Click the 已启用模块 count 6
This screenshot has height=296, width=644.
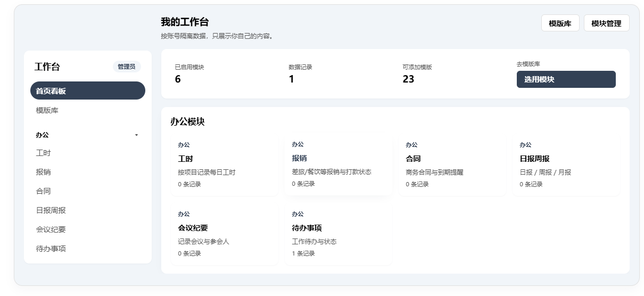178,79
